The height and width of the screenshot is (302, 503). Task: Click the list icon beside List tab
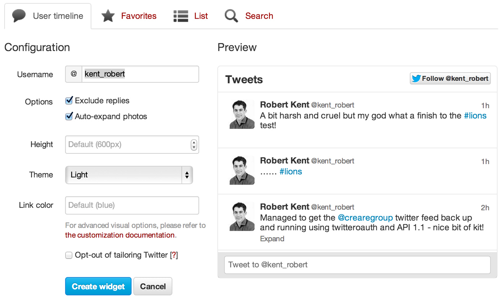click(x=181, y=16)
